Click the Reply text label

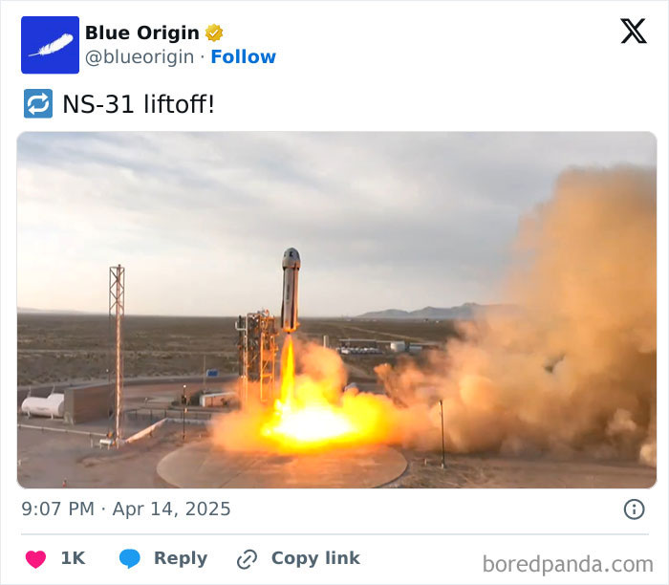(181, 558)
